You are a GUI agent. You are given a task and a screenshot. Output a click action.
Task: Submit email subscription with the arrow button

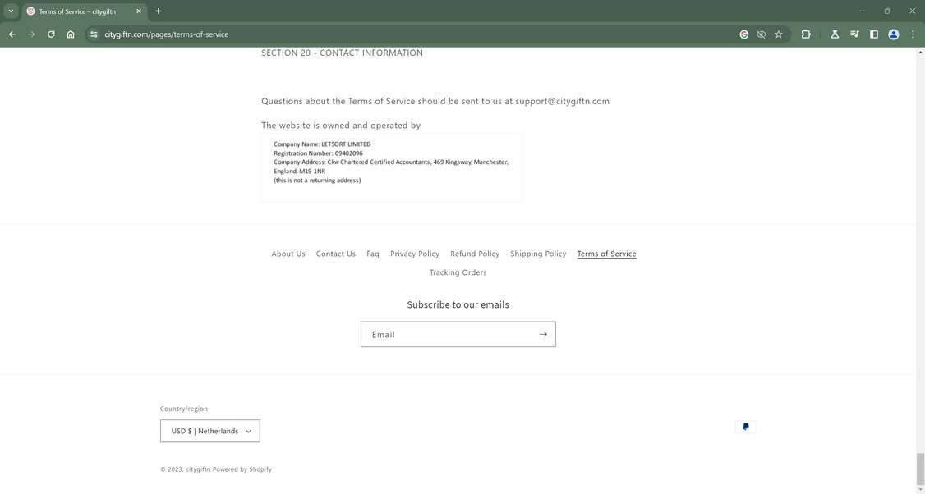pos(542,334)
